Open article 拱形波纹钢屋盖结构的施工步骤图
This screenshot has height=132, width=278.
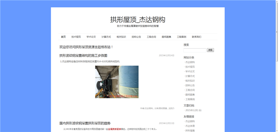pyautogui.click(x=83, y=56)
